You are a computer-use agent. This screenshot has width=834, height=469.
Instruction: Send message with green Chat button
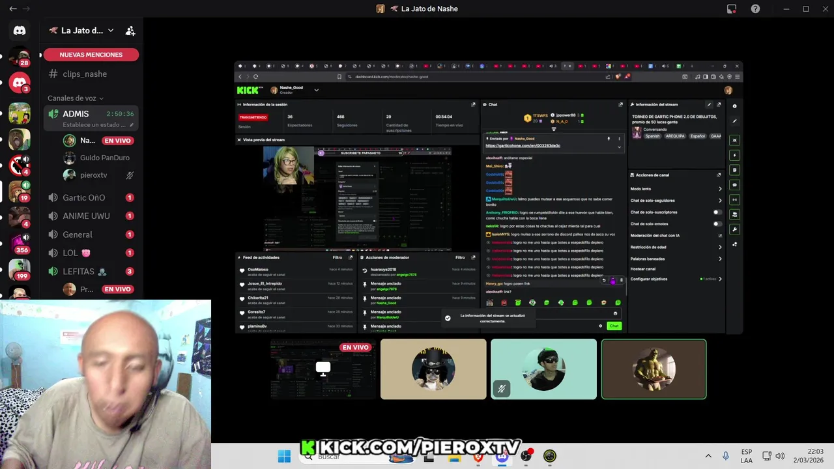point(614,326)
